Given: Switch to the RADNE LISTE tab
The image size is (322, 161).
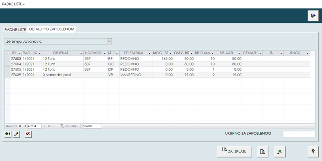Looking at the screenshot, I should click(15, 30).
